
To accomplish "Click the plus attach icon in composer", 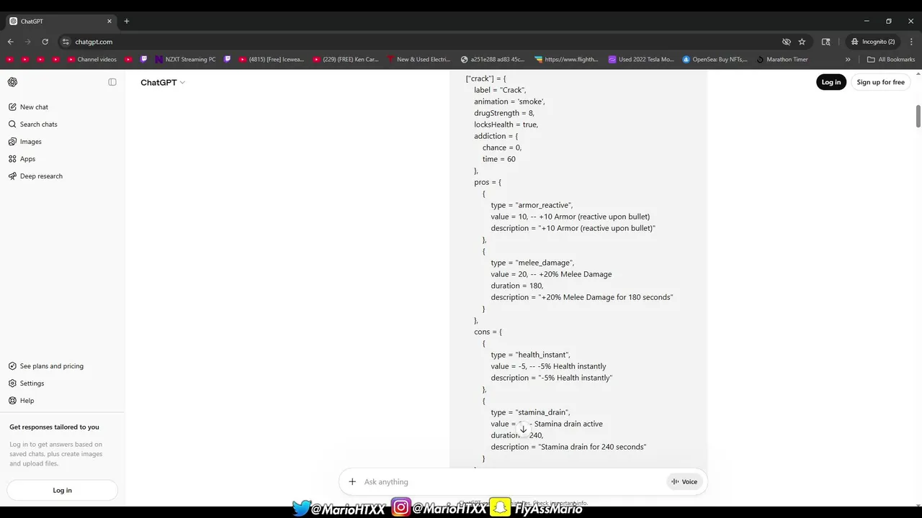I will pos(352,482).
